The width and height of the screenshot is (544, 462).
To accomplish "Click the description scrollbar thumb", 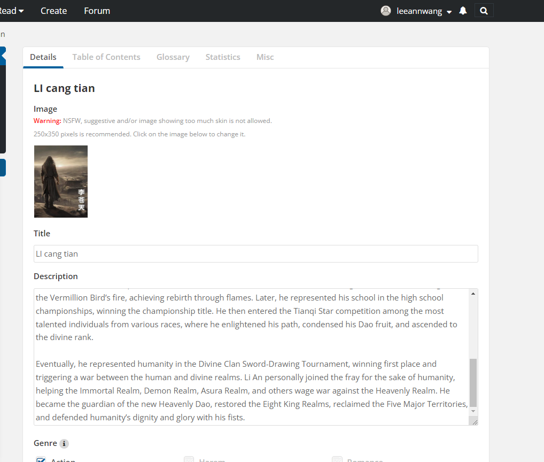I will [473, 382].
